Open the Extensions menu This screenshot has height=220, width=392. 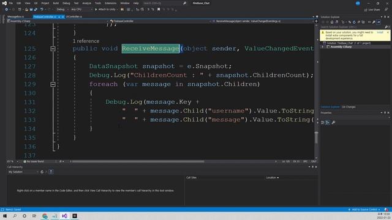click(110, 3)
